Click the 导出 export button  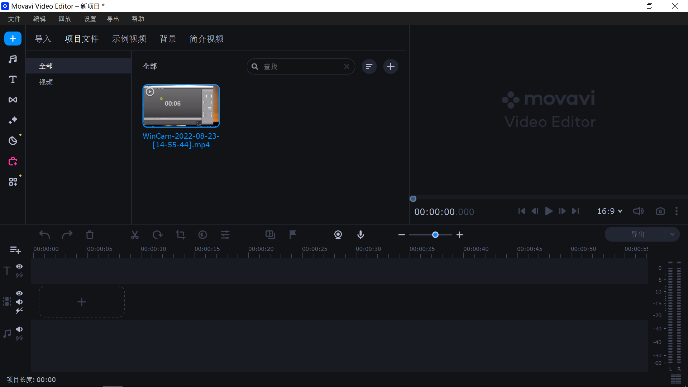(637, 234)
